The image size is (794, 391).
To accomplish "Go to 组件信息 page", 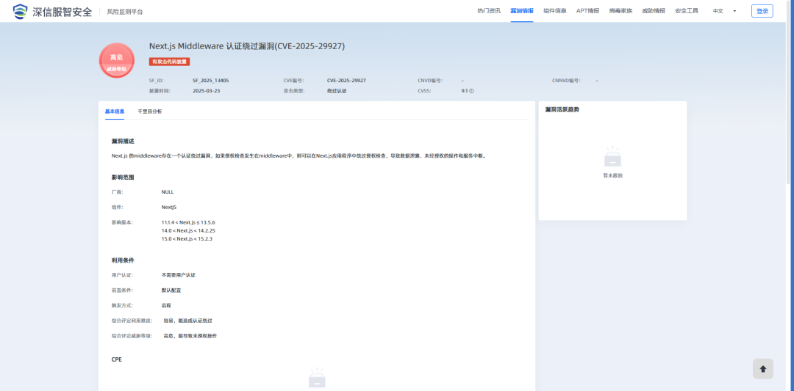I will (554, 11).
